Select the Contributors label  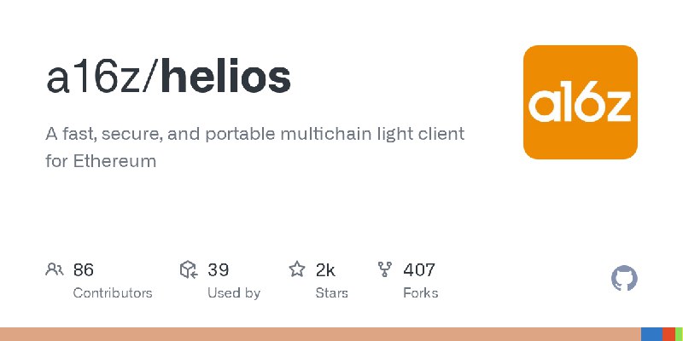pyautogui.click(x=113, y=292)
